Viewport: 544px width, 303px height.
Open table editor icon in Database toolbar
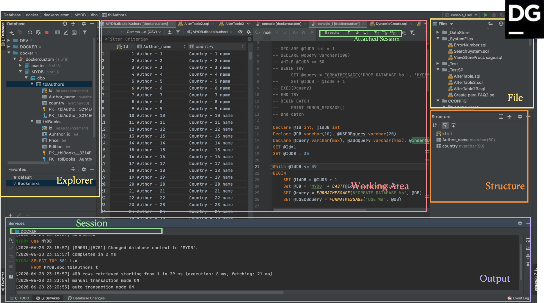58,33
